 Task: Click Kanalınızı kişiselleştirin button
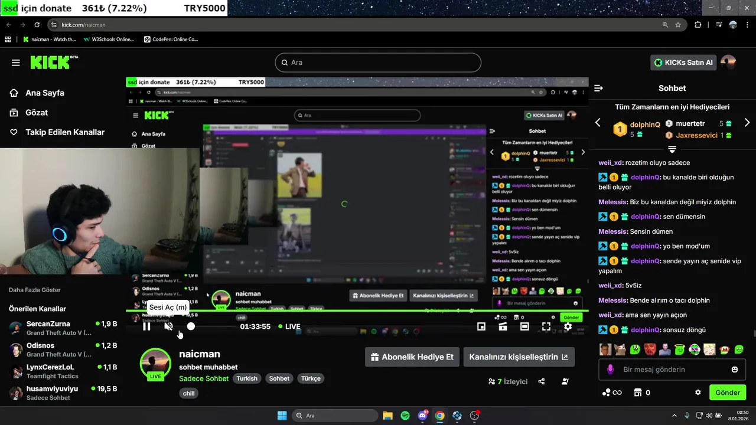(519, 357)
